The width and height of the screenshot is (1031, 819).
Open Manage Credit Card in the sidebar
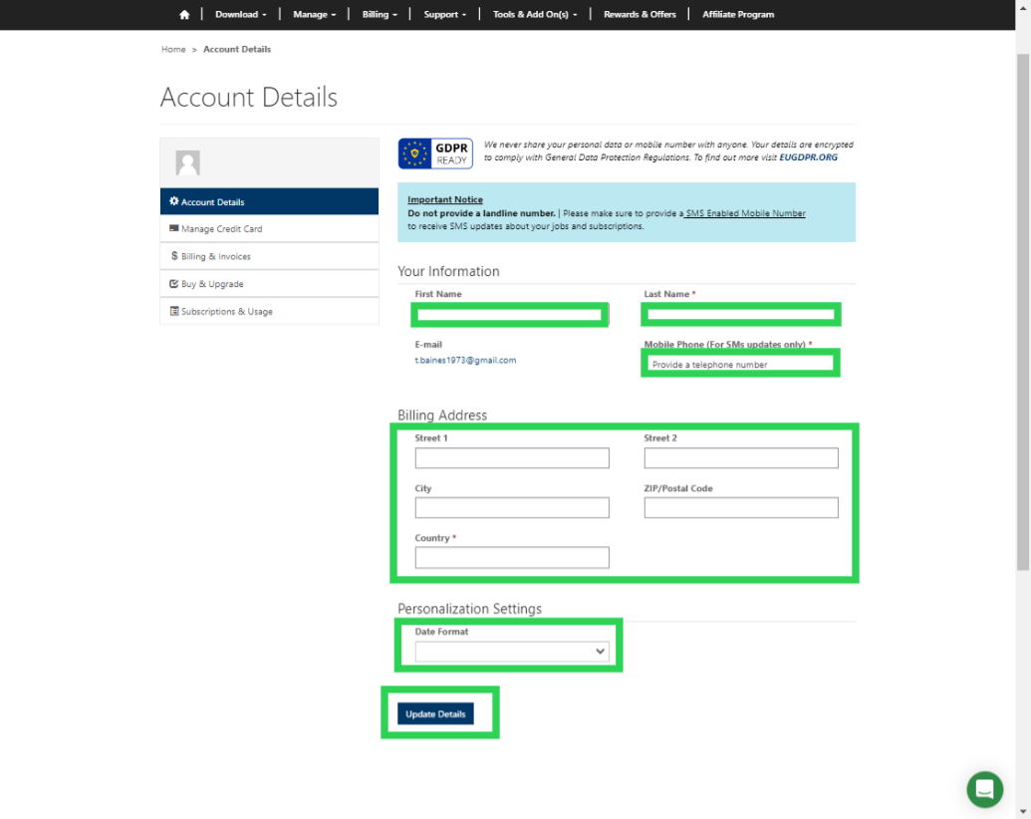click(269, 229)
